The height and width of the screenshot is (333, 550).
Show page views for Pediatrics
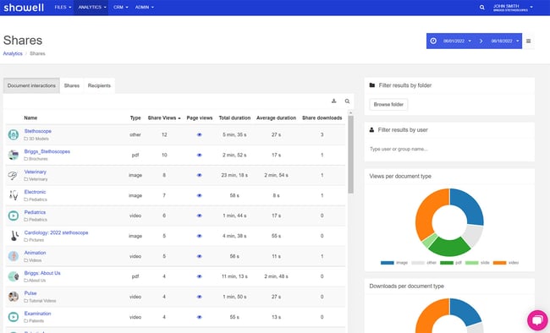(199, 216)
